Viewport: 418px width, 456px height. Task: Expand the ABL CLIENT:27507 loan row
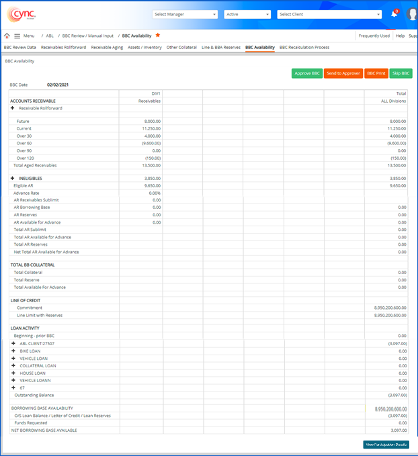click(x=13, y=343)
